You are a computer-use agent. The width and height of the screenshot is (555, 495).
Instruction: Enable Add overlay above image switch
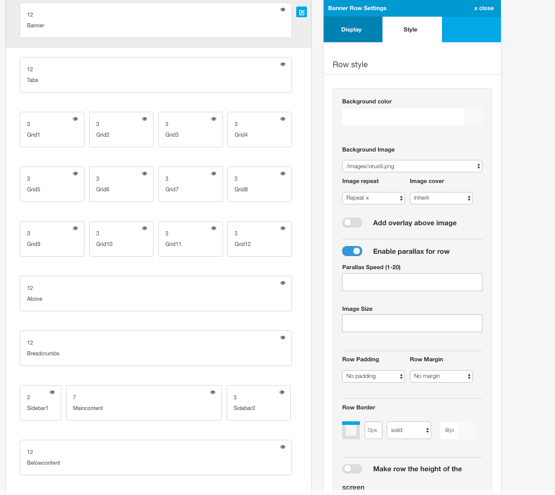tap(352, 223)
